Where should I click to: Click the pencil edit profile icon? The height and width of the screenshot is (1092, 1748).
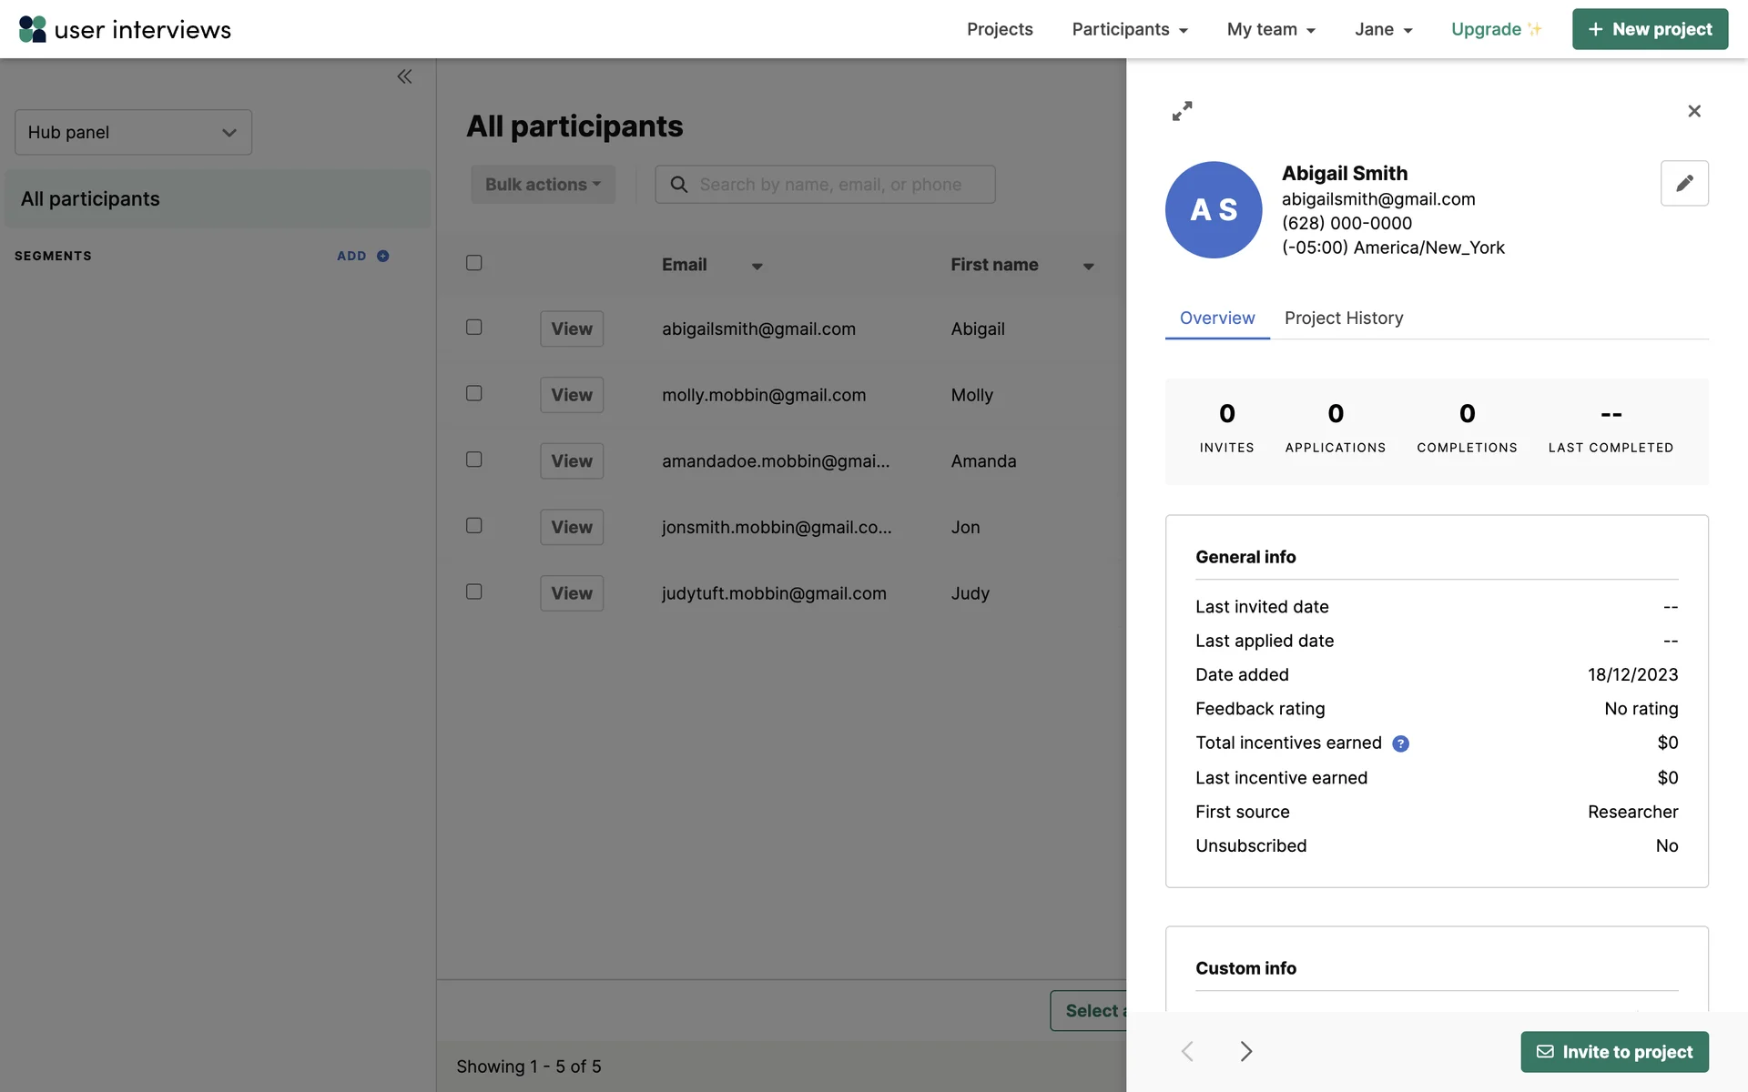click(1683, 184)
